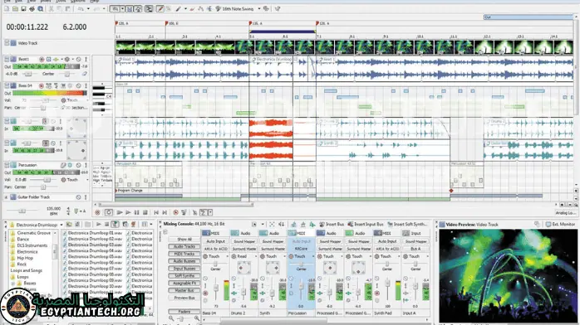The height and width of the screenshot is (325, 580).
Task: Expand the Basses folder in Explorer tree
Action: click(13, 284)
